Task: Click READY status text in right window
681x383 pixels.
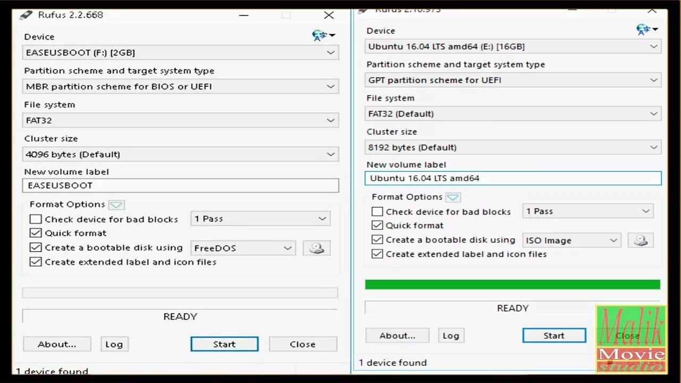Action: pyautogui.click(x=513, y=308)
